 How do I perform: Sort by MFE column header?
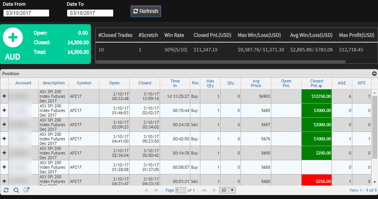(361, 83)
